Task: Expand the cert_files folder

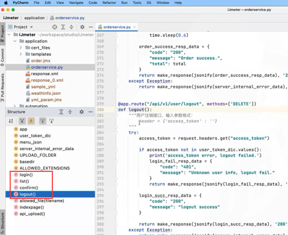Action: pos(21,48)
